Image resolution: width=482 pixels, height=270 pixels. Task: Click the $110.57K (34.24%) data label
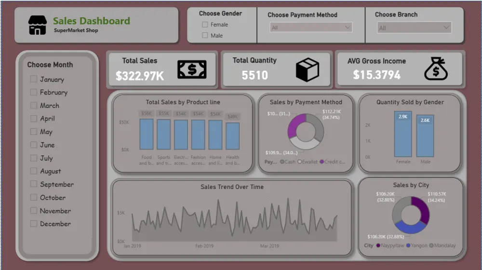[437, 197]
